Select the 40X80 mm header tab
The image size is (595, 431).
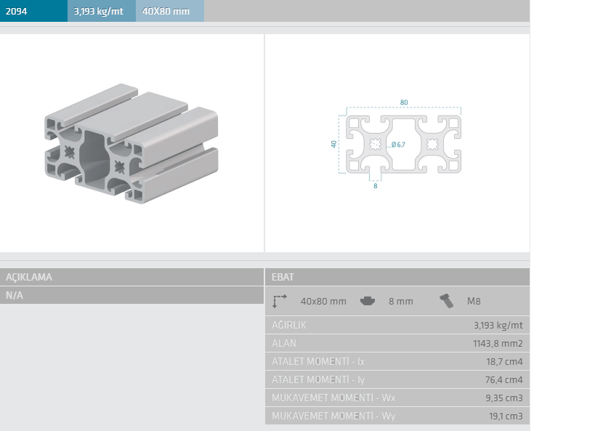[x=169, y=11]
